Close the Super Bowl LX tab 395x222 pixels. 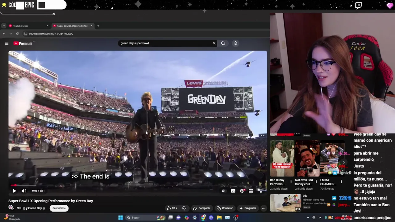pyautogui.click(x=91, y=26)
